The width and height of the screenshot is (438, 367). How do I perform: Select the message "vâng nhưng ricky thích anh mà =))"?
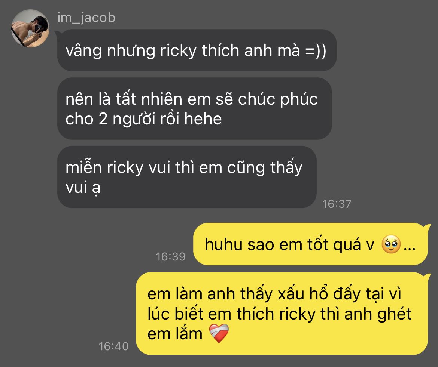197,50
